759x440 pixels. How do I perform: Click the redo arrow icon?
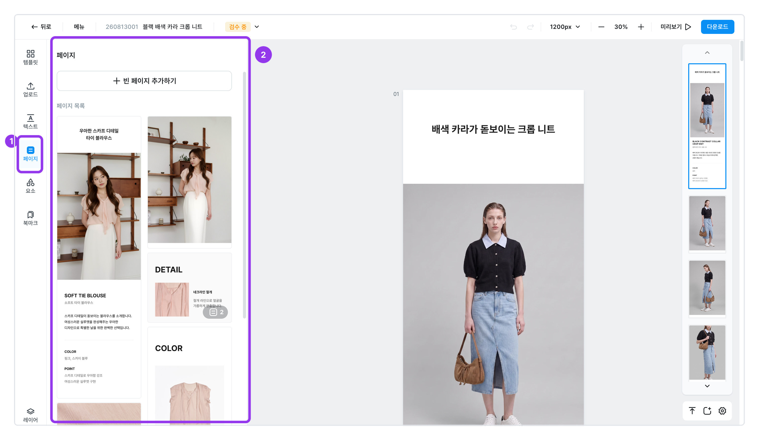point(530,27)
